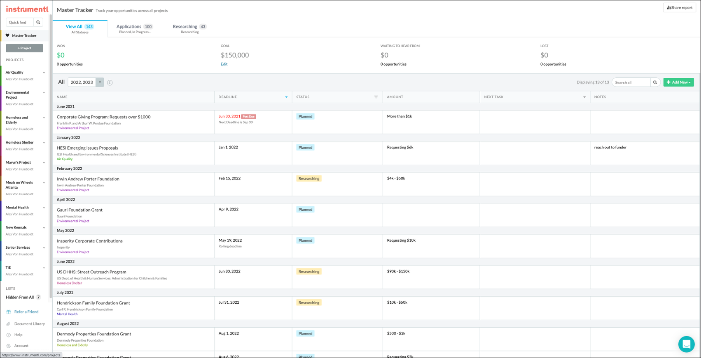Viewport: 701px width, 358px height.
Task: Click the Homeless Shelter tag under US DHHS
Action: coord(69,283)
